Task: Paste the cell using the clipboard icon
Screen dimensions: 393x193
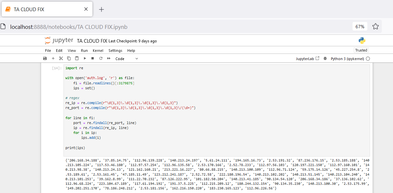Action: click(77, 58)
